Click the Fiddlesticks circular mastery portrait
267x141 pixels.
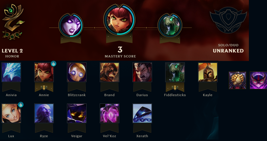click(x=170, y=26)
